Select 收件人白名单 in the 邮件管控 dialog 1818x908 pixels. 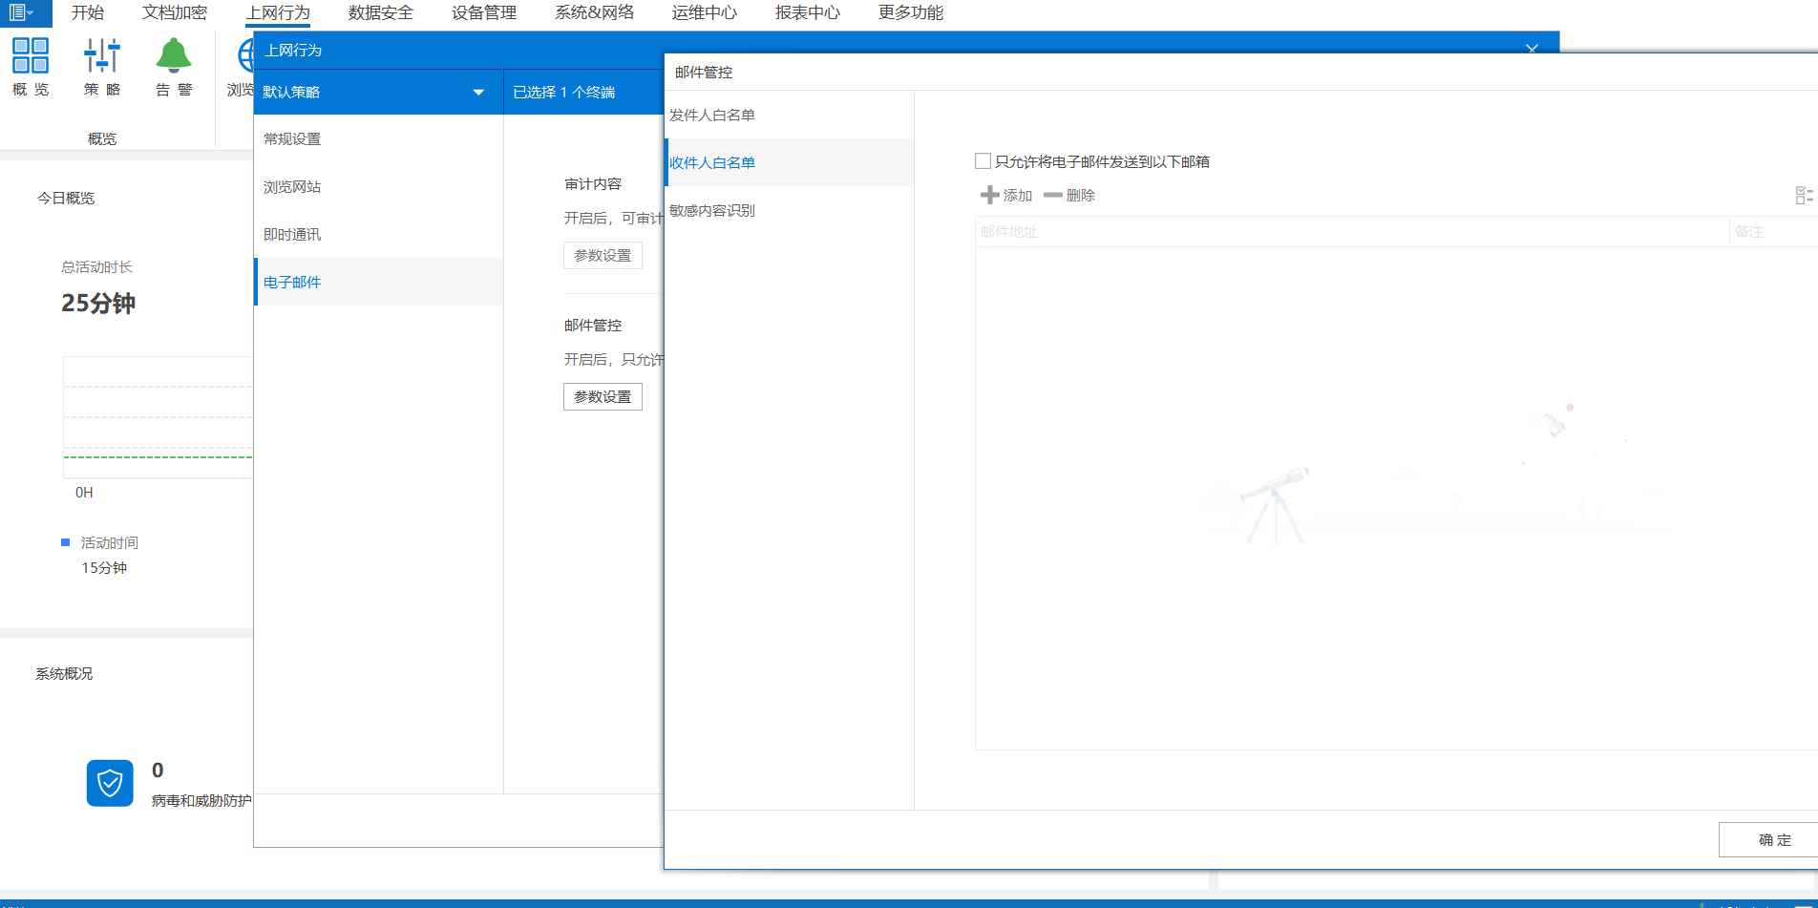tap(789, 162)
